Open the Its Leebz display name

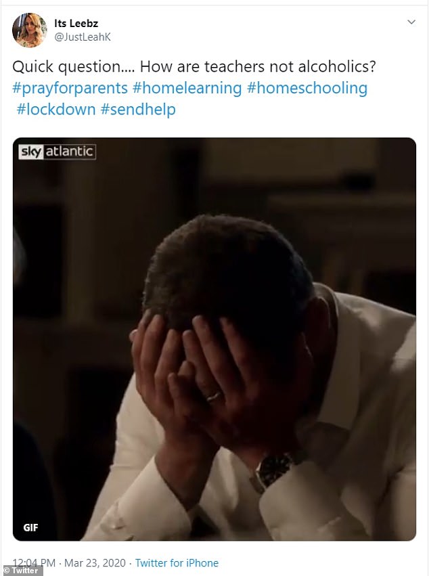click(x=76, y=24)
